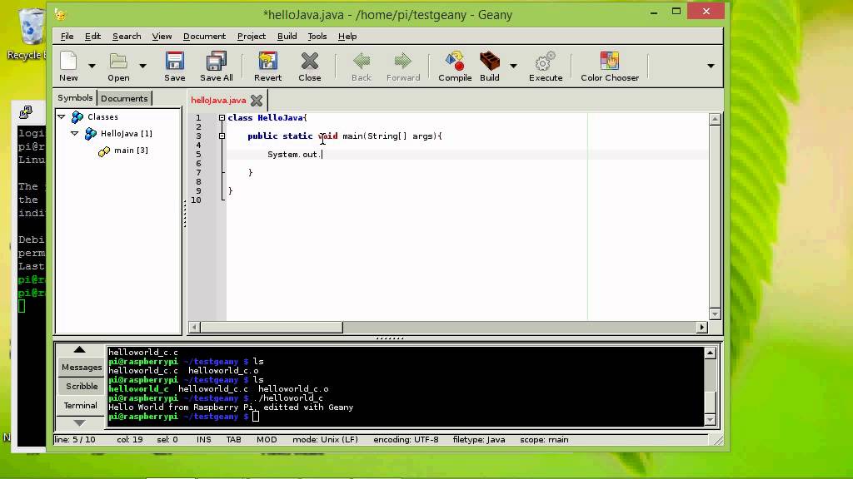Switch to Messages bottom tab

pyautogui.click(x=82, y=367)
